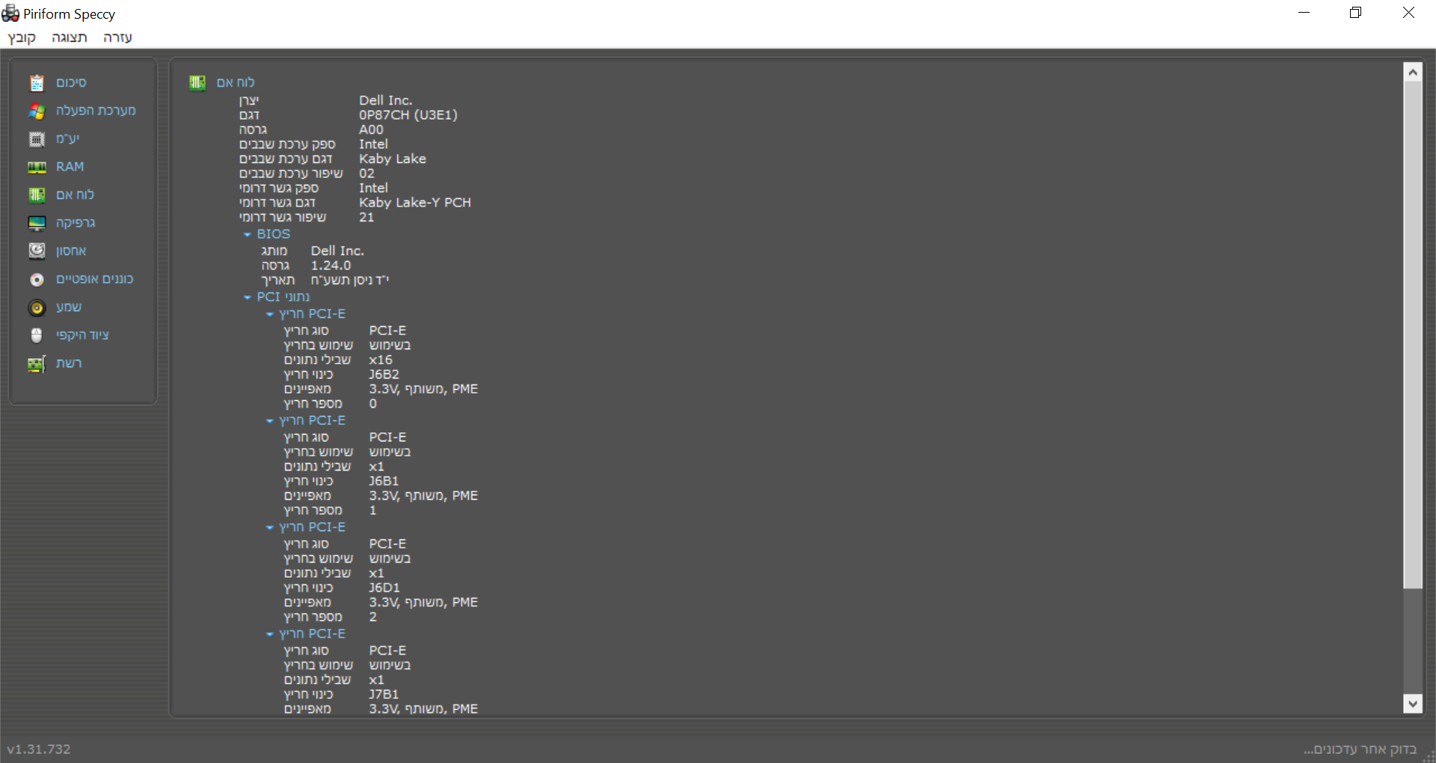Open the אחסון storage drive icon
Viewport: 1436px width, 763px height.
click(x=37, y=251)
